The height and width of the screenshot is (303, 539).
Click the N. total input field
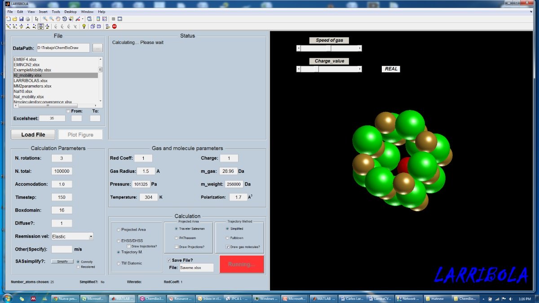(x=62, y=171)
